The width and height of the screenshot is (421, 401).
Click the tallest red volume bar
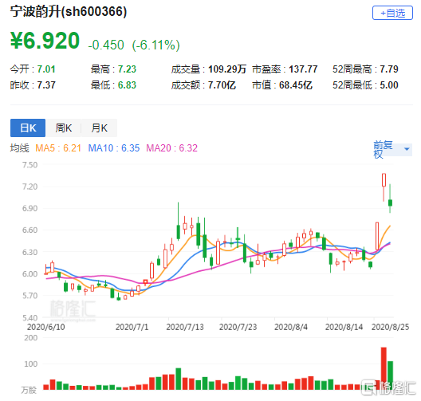click(384, 368)
